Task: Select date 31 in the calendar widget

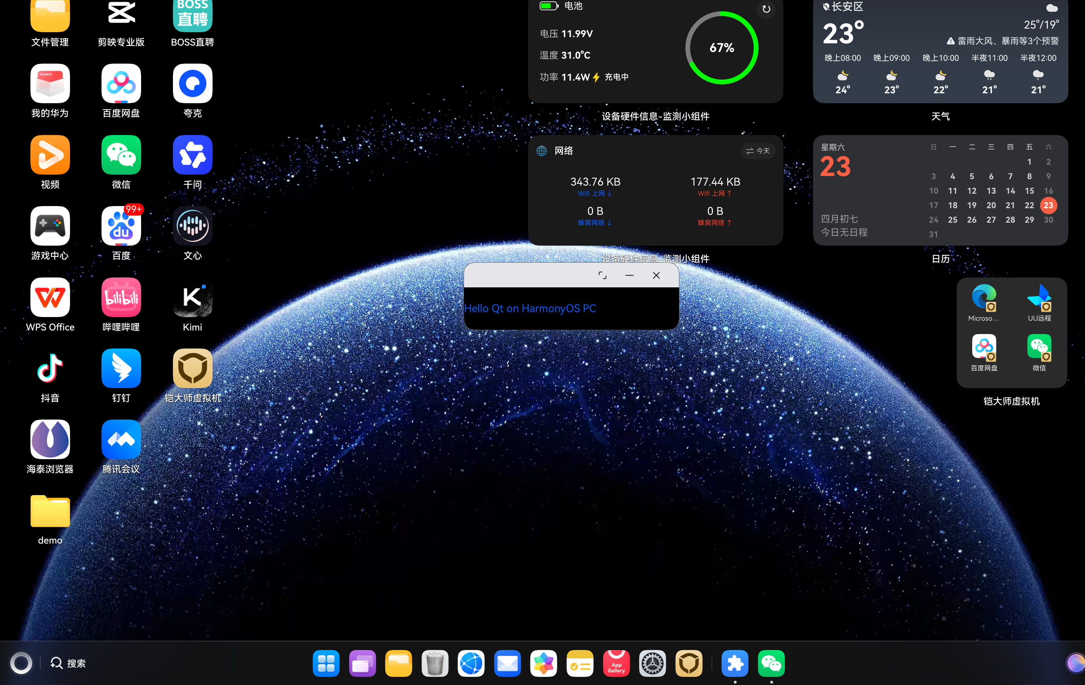Action: (x=933, y=234)
